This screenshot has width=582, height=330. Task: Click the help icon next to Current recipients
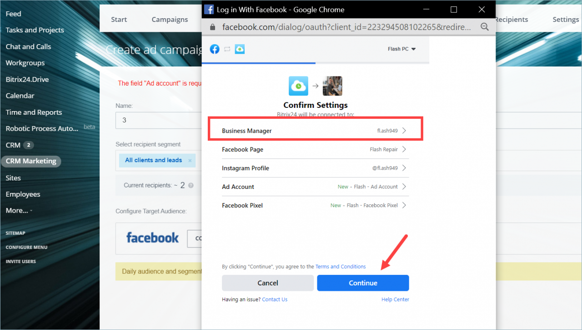pos(191,185)
